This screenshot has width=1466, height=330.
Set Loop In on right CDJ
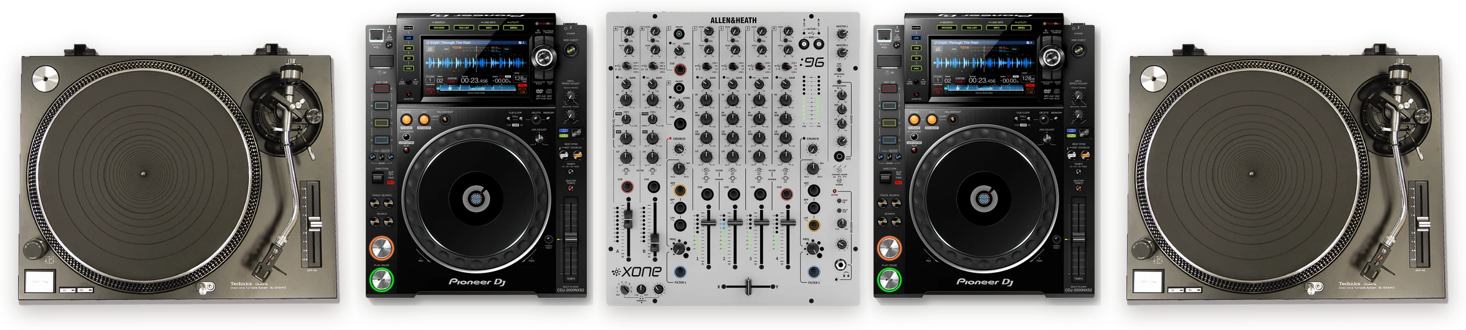pos(914,119)
